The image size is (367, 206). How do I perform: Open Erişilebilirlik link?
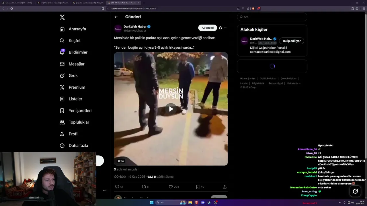pos(258,83)
